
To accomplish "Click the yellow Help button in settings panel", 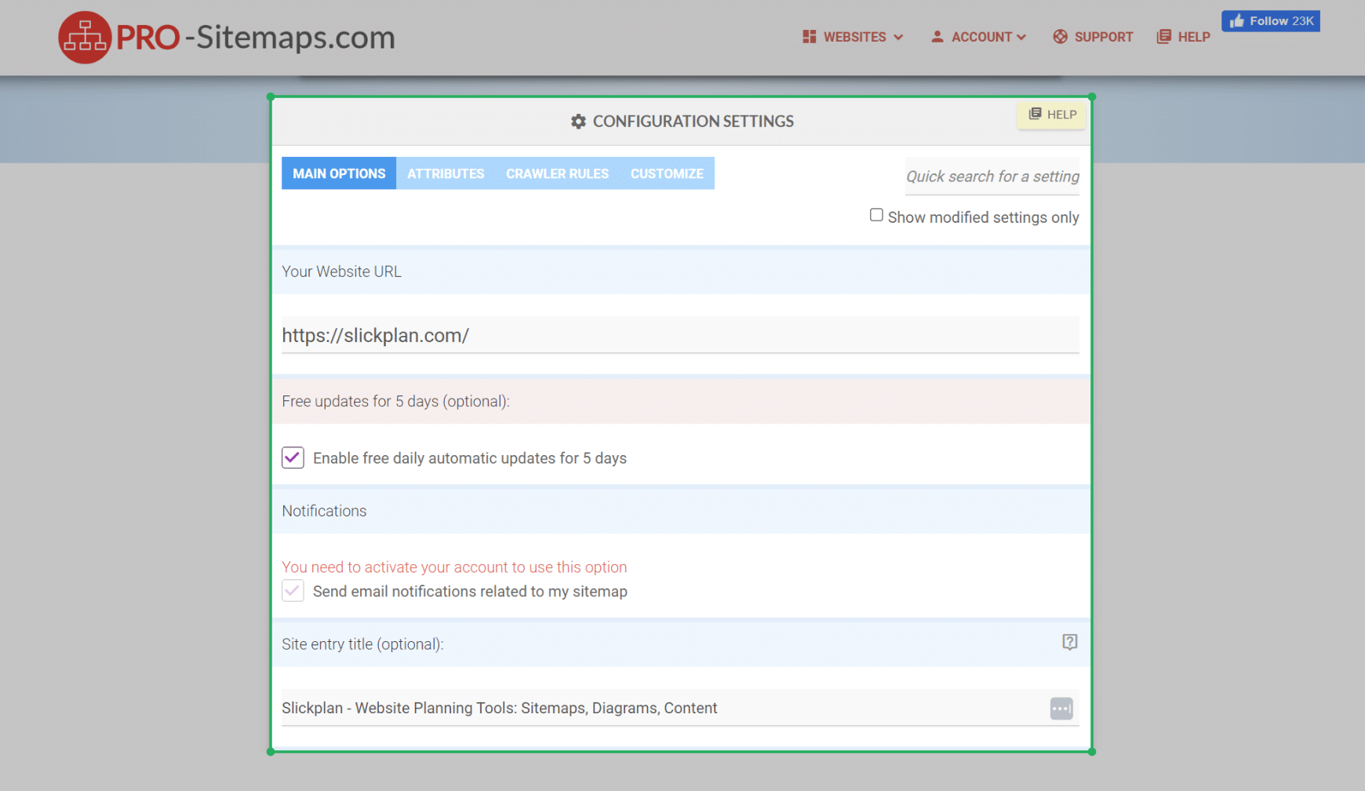I will click(x=1051, y=115).
